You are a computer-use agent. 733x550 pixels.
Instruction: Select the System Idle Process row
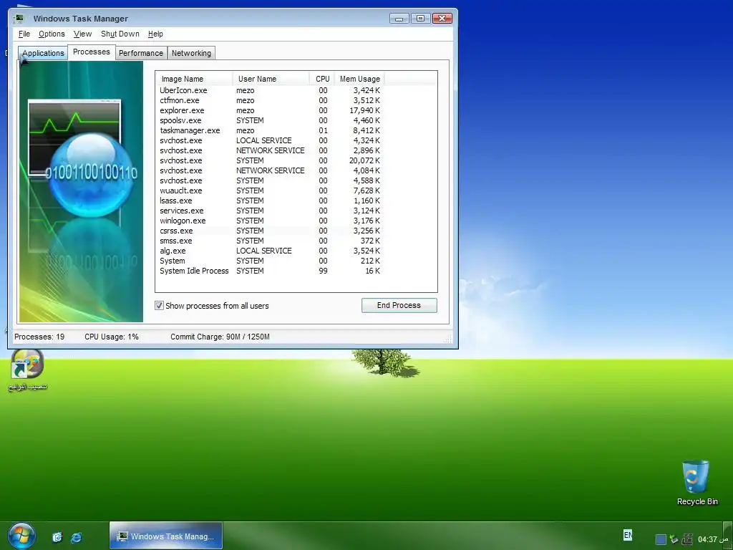pos(270,271)
